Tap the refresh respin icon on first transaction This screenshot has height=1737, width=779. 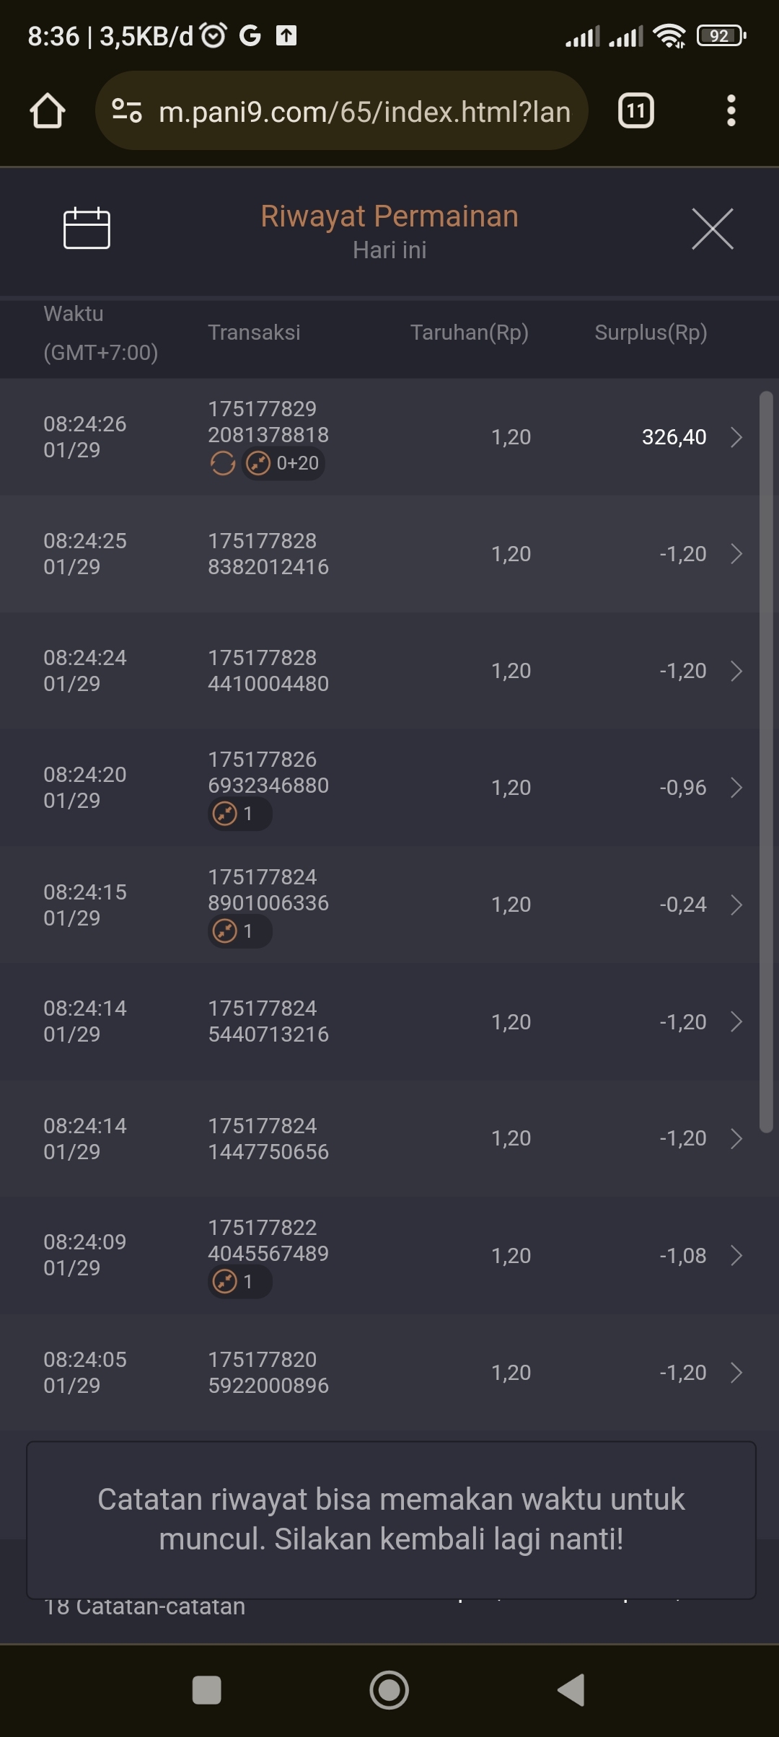(x=223, y=463)
